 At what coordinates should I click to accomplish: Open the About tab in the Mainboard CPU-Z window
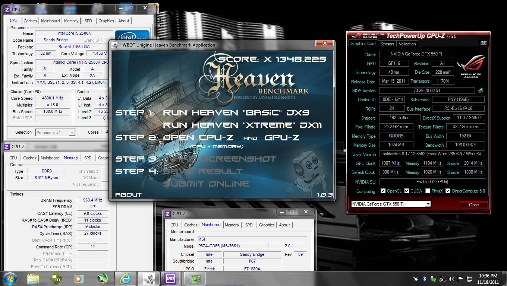284,225
